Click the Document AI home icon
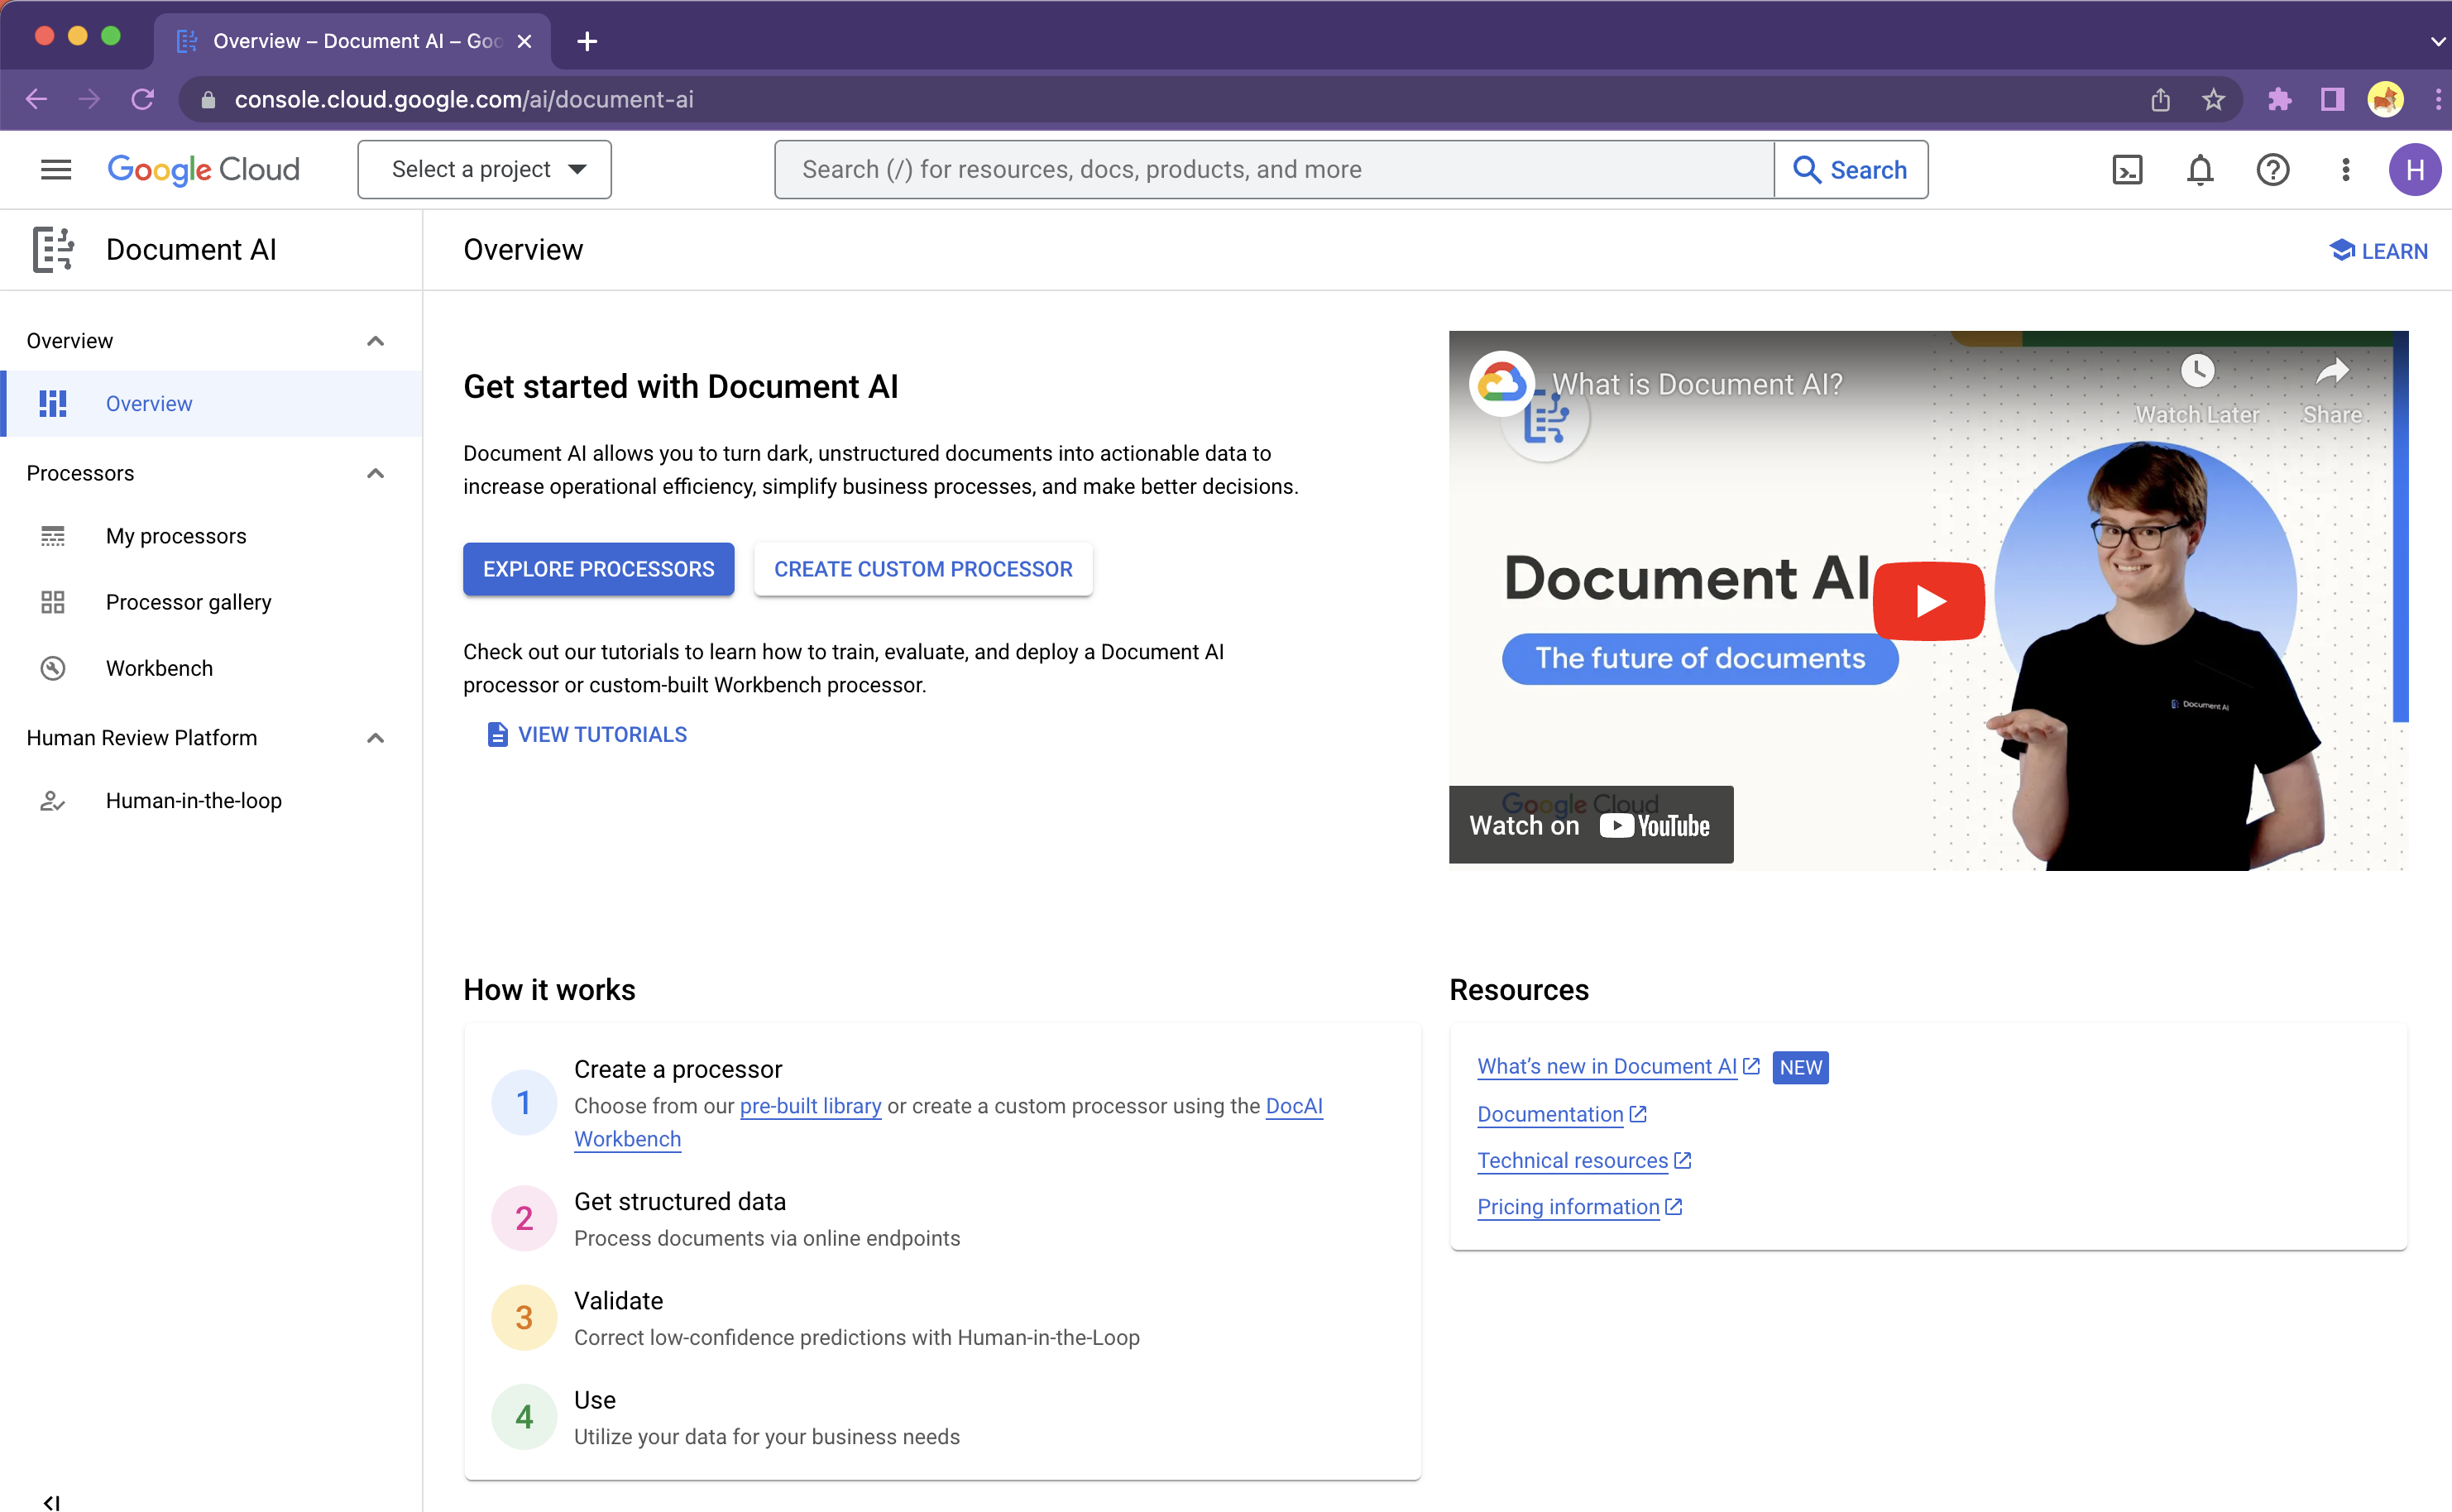 (x=53, y=249)
